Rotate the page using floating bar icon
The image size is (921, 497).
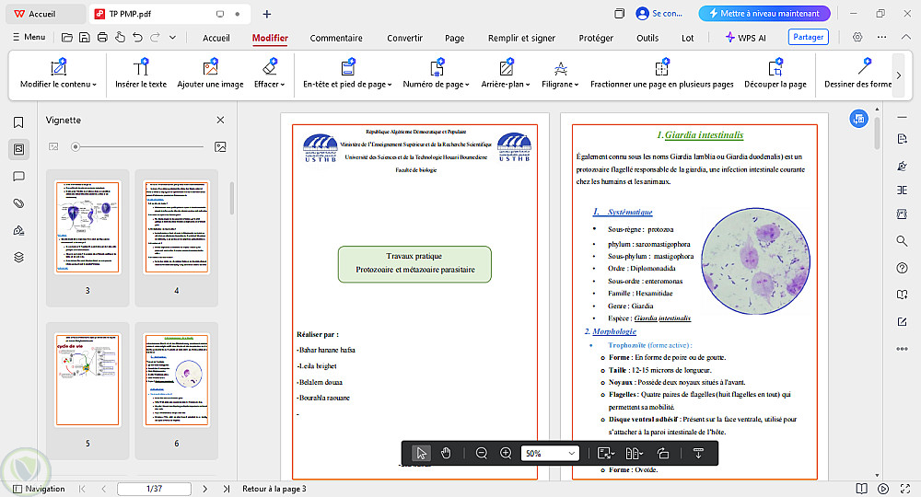click(x=663, y=453)
